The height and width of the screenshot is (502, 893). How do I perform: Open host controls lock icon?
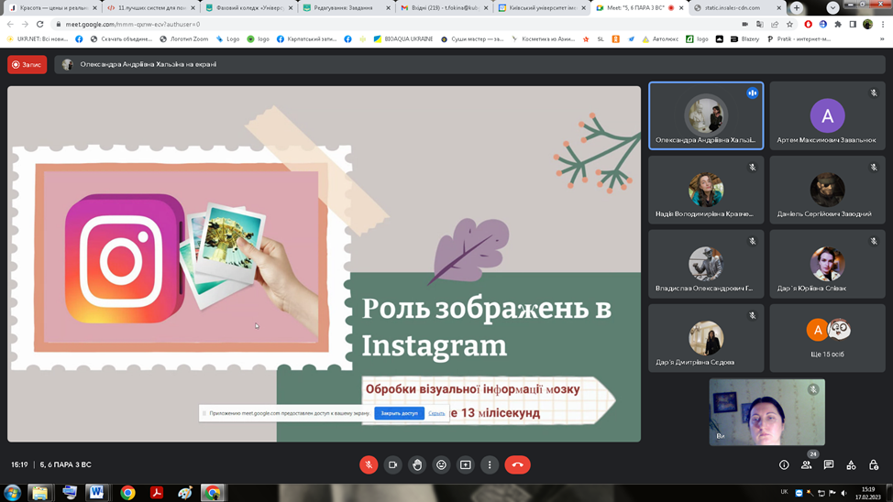click(x=874, y=465)
